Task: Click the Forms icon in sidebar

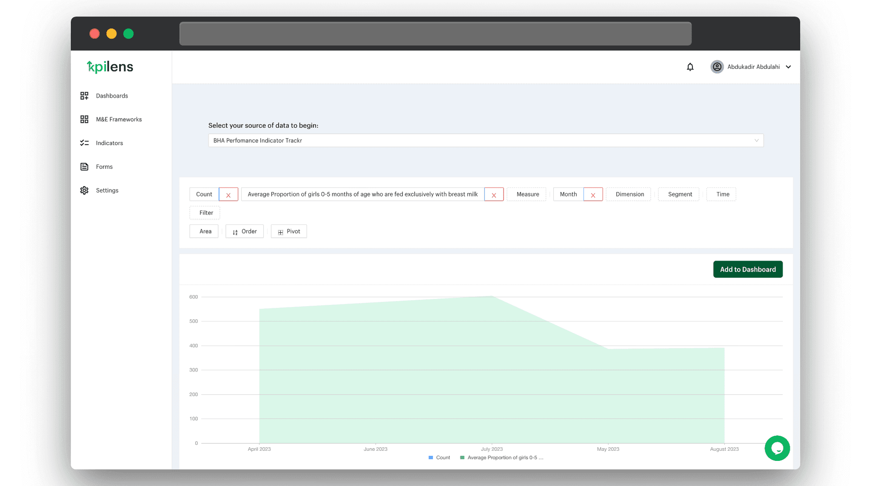Action: coord(84,166)
